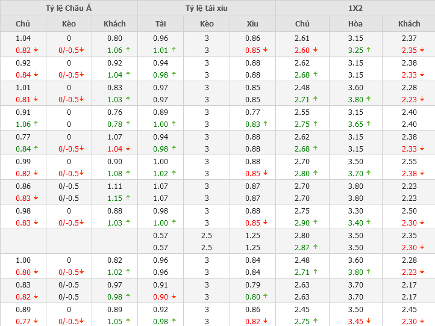This screenshot has height=326, width=435.
Task: Click the Hòa column header
Action: click(x=355, y=24)
